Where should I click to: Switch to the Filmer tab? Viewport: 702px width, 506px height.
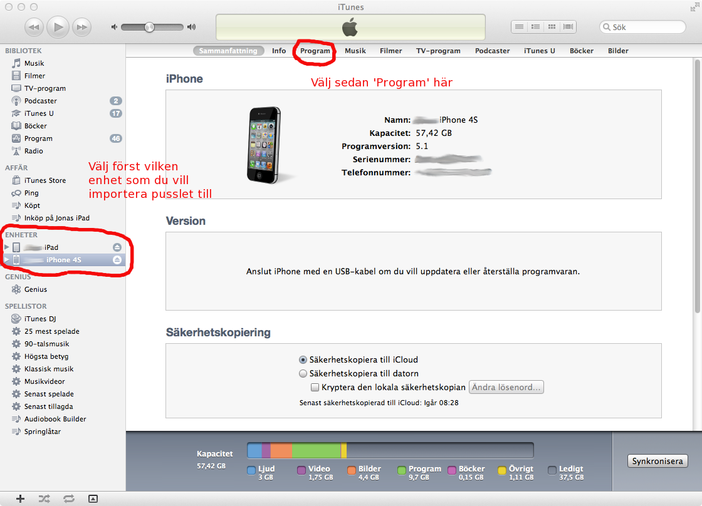(x=391, y=51)
